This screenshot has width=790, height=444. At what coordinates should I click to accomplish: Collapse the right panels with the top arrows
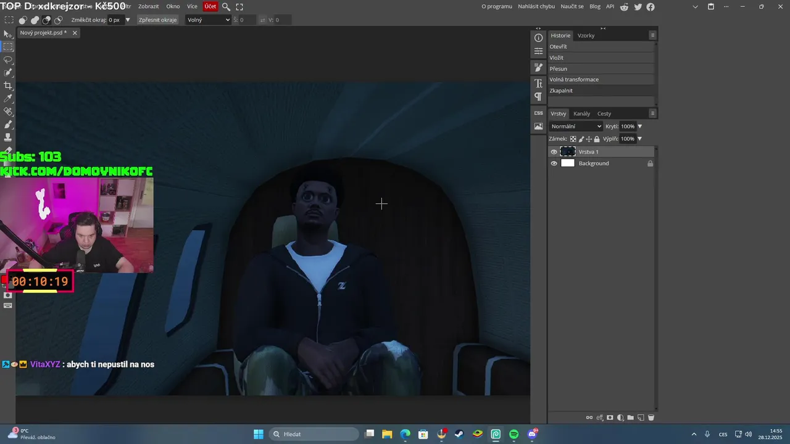click(x=603, y=28)
